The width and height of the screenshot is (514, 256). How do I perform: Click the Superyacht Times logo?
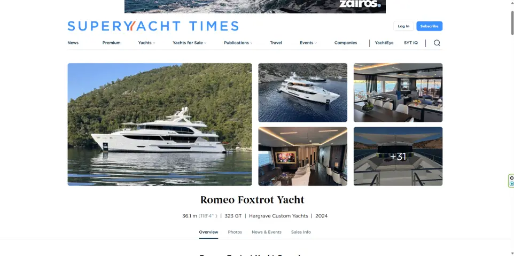pos(153,26)
